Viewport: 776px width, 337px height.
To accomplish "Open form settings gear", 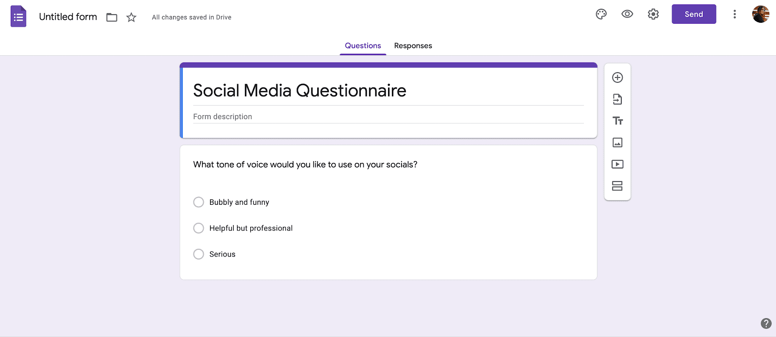I will click(653, 14).
